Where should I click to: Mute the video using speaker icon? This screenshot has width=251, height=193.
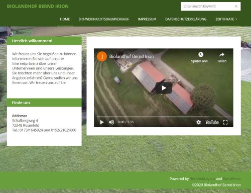[111, 122]
